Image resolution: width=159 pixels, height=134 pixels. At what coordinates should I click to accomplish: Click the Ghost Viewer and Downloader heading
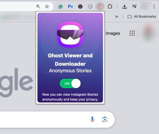tap(70, 60)
